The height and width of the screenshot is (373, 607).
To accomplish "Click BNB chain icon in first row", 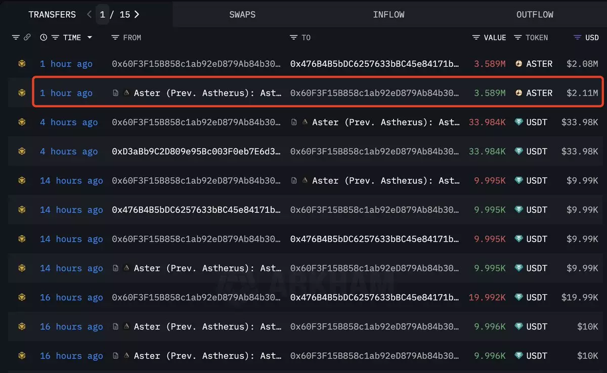I will point(22,64).
